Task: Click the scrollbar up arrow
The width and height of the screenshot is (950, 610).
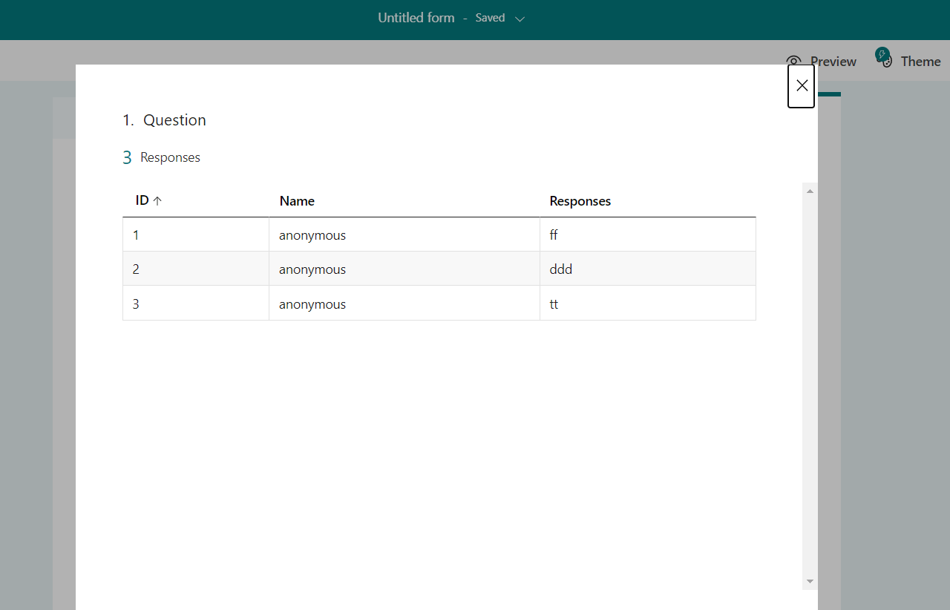Action: pyautogui.click(x=810, y=191)
